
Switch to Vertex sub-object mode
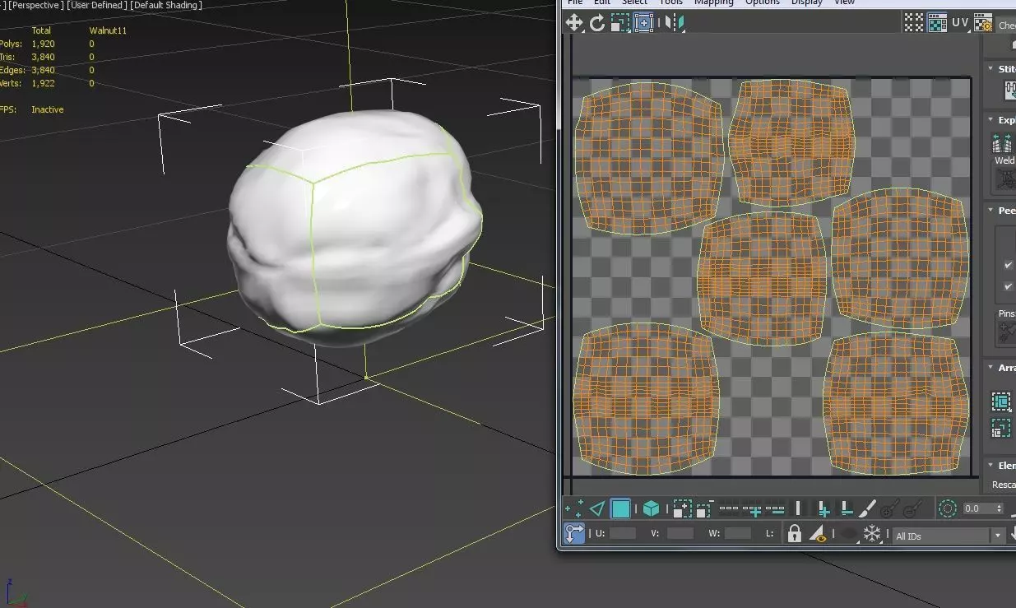[x=574, y=509]
